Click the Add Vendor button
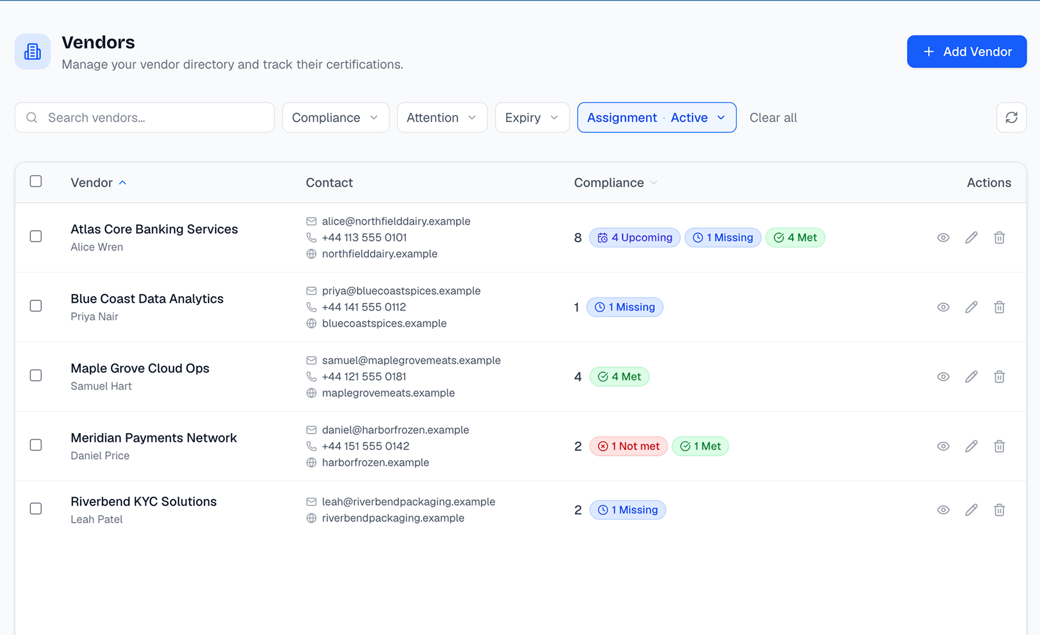Viewport: 1040px width, 635px height. pyautogui.click(x=967, y=51)
